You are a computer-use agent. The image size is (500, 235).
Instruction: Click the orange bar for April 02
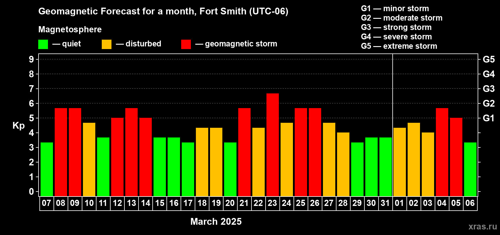point(414,160)
